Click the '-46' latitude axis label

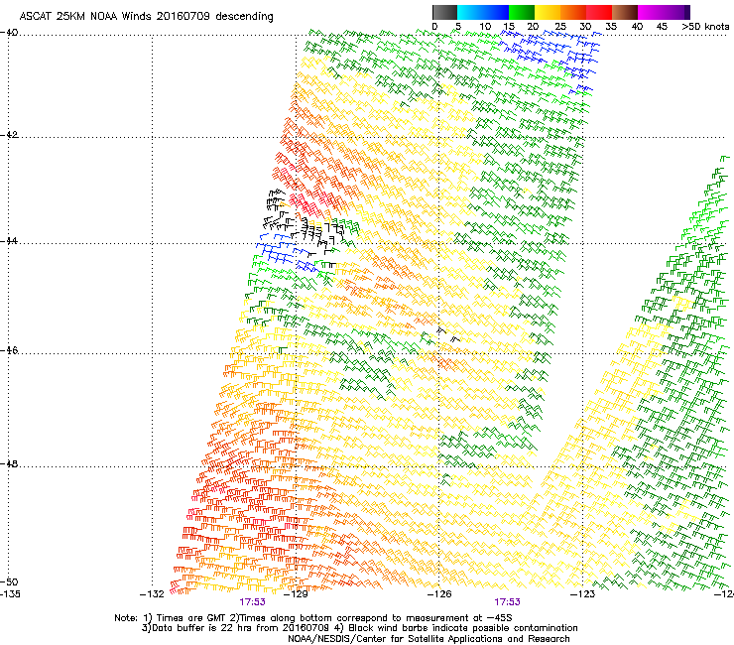pos(9,350)
